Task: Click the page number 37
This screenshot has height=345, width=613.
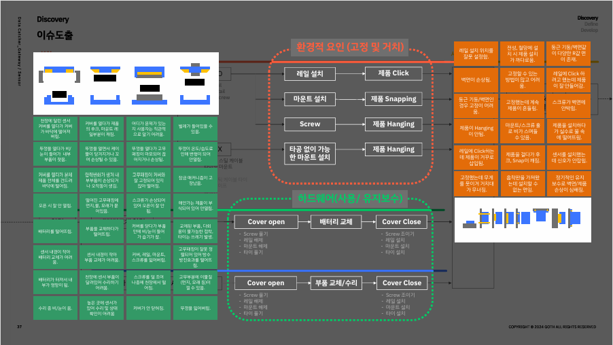Action: coord(19,327)
